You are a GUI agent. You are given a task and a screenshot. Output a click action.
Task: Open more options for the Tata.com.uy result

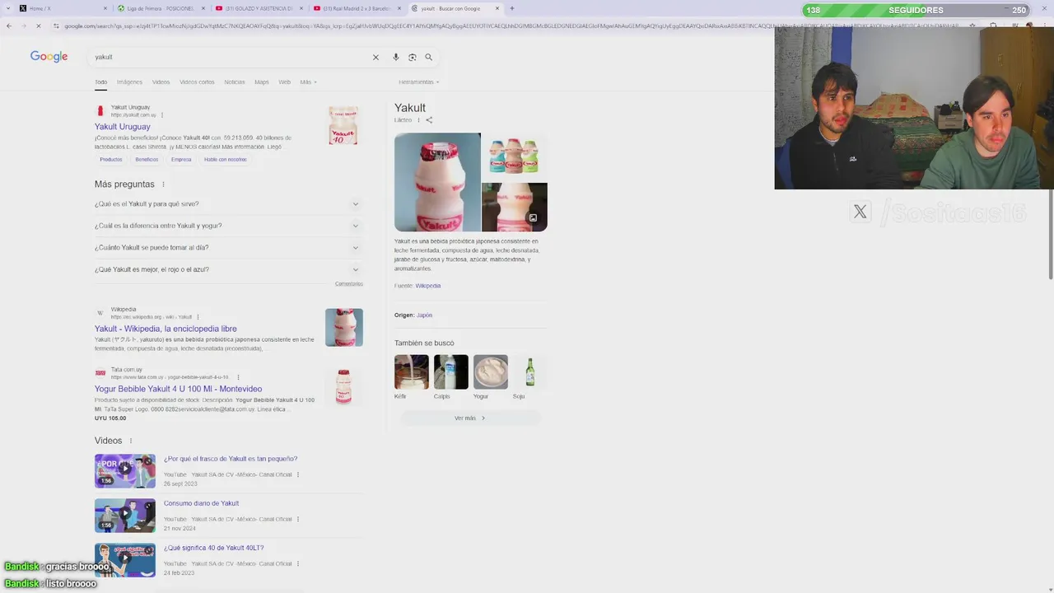238,377
